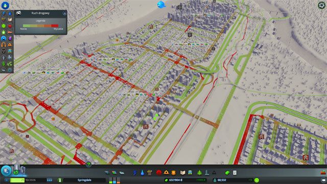Click the Ruch drogowy panel title

tap(40, 13)
